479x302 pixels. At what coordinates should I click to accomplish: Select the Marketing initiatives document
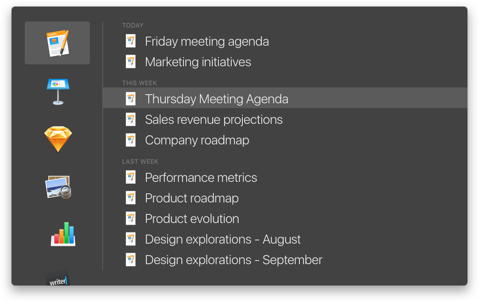coord(198,62)
